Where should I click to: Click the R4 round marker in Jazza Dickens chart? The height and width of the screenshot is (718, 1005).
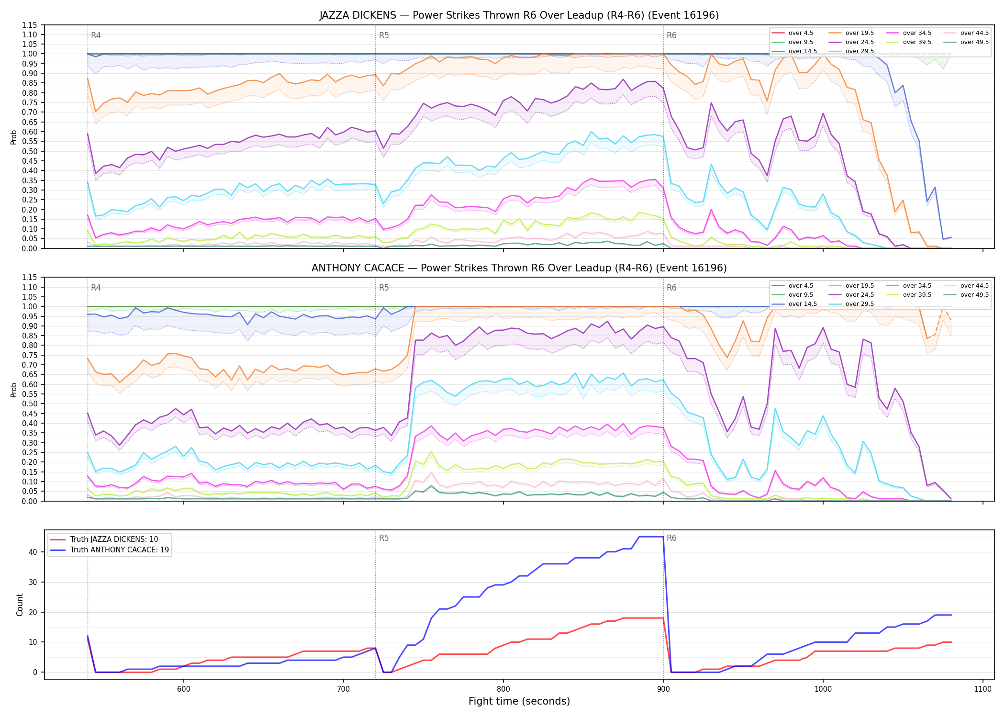(x=96, y=35)
